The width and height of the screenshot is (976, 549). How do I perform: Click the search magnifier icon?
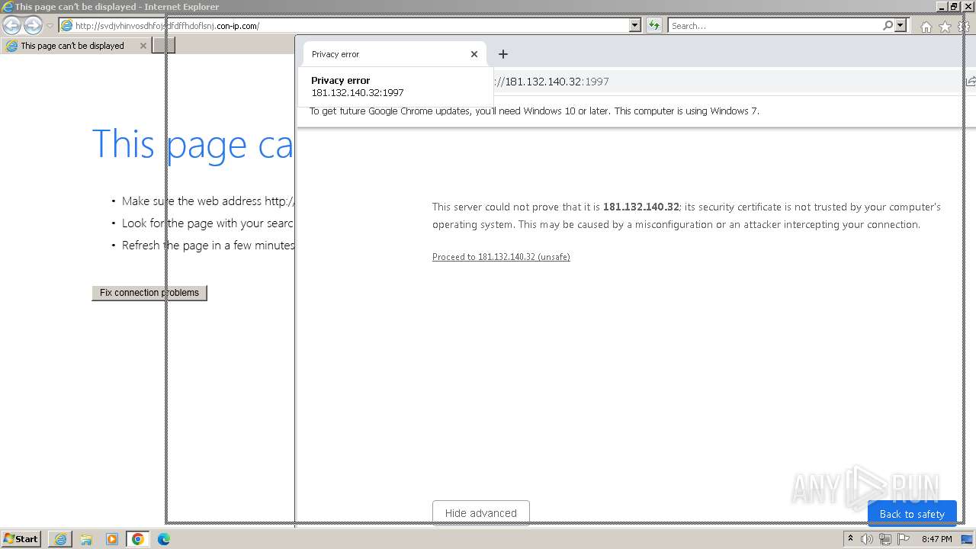[888, 26]
